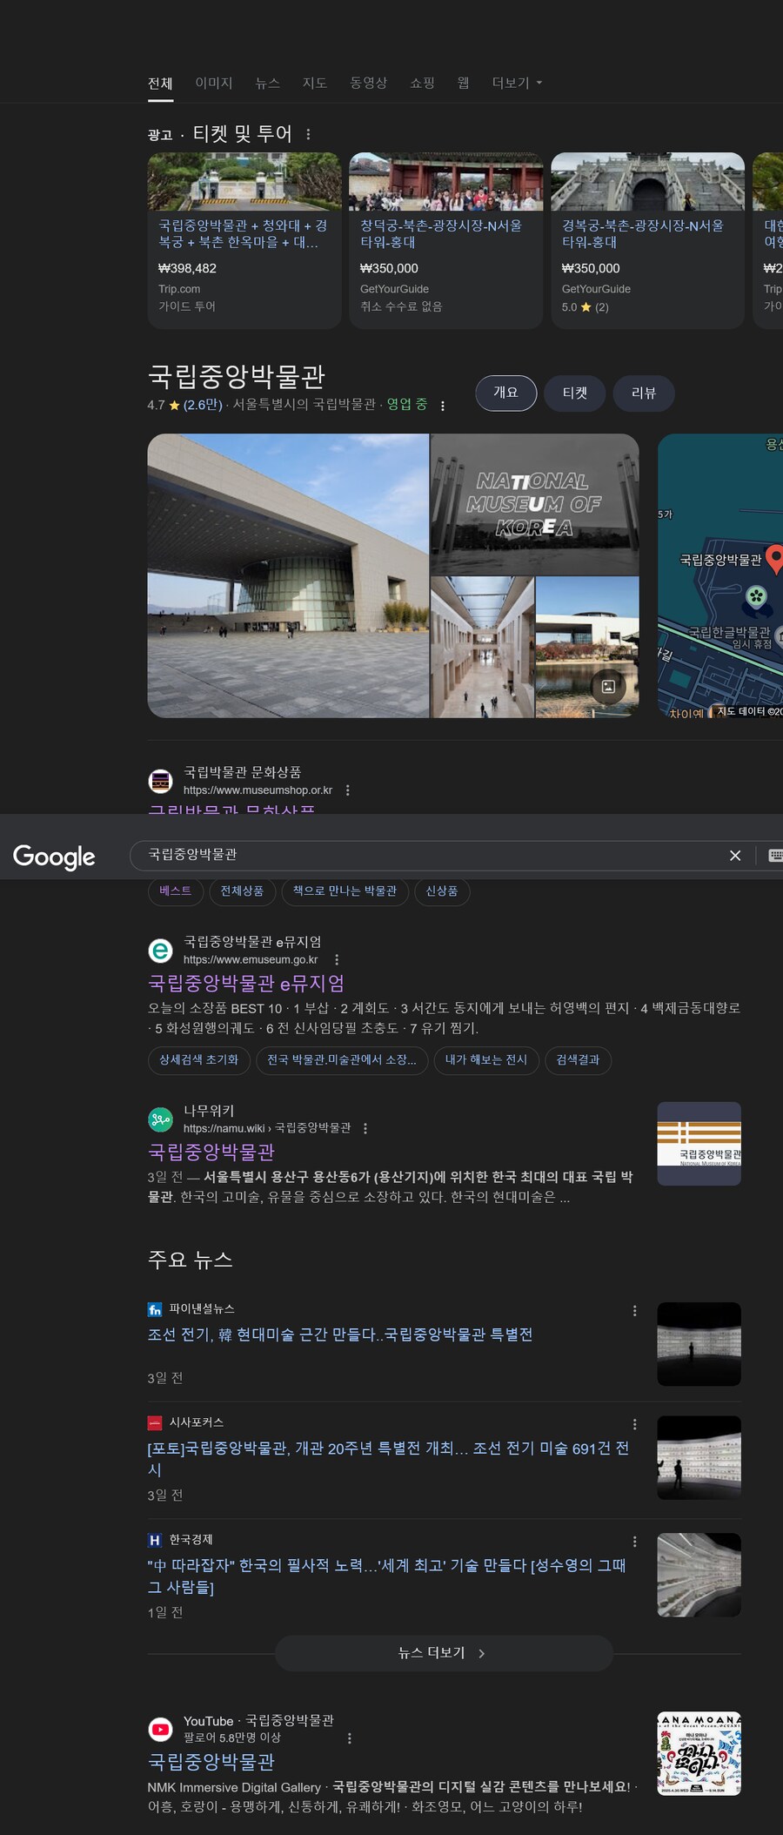Click the green park marker on map
Screen dimensions: 783x1835
coord(757,596)
